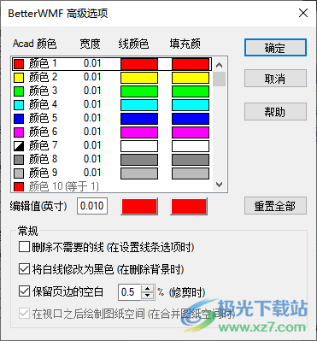Select 颜色 3 green line color swatch

[139, 91]
